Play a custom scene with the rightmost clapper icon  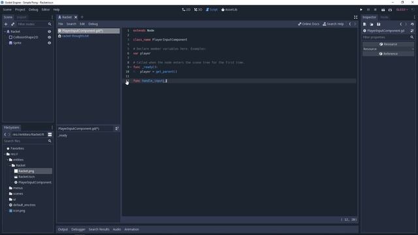point(390,10)
